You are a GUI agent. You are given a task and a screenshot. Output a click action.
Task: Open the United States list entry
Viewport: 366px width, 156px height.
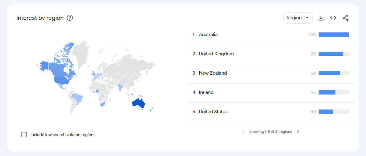coord(213,112)
